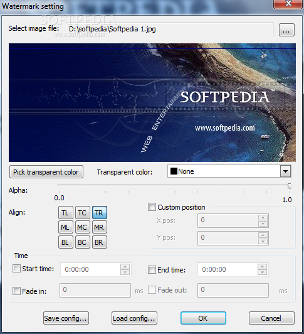Viewport: 304px width, 334px height.
Task: Close the Watermark setting dialog
Action: (288, 4)
